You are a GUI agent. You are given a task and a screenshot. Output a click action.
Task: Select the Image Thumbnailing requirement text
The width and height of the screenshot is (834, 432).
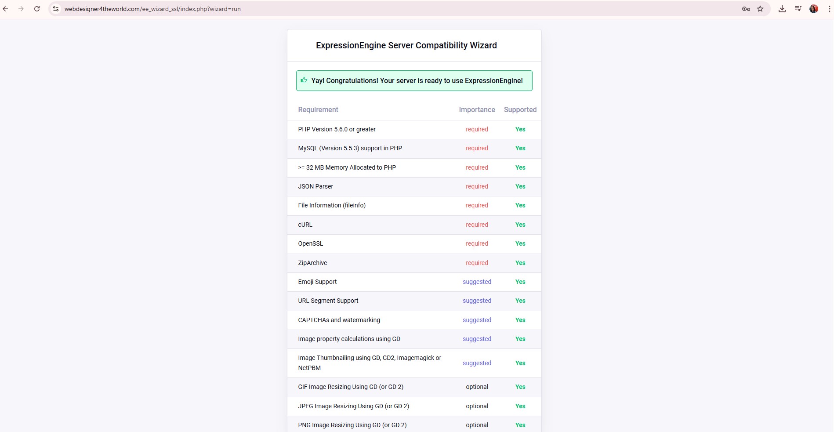370,363
